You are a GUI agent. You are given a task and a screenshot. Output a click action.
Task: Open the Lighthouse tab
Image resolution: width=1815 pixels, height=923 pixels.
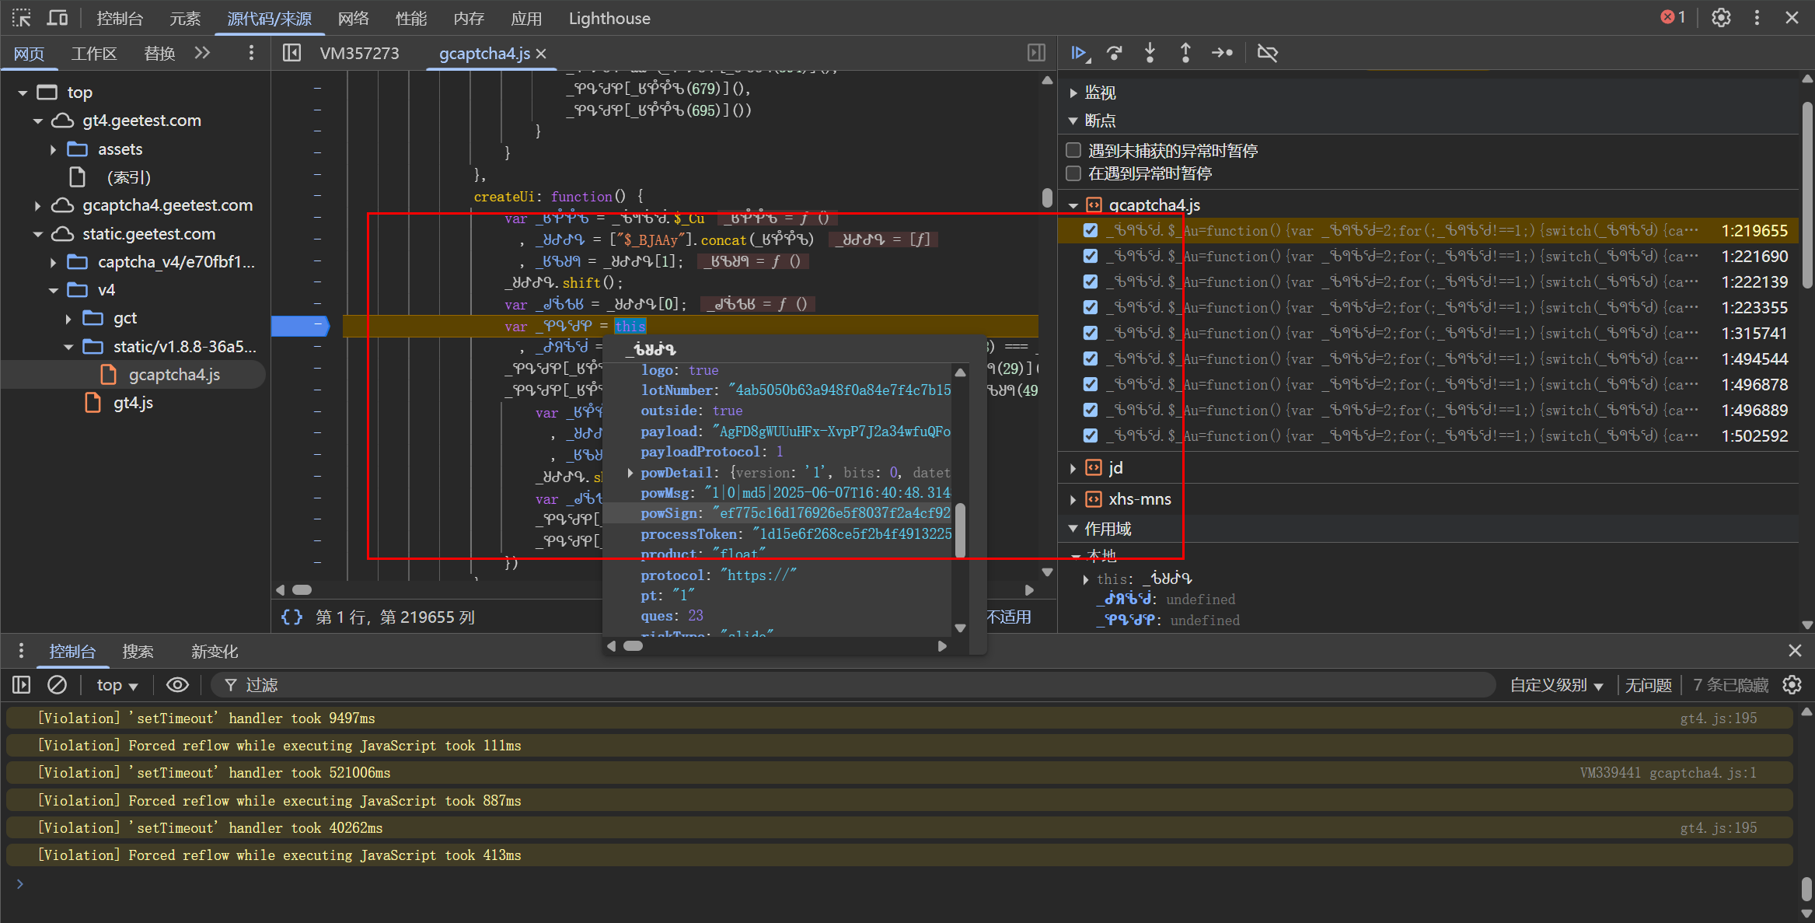(609, 18)
